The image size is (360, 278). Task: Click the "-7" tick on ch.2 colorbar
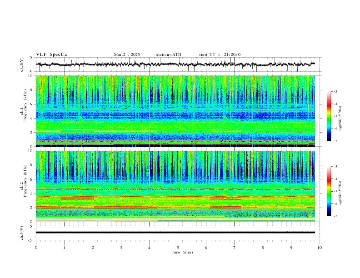tap(335, 216)
